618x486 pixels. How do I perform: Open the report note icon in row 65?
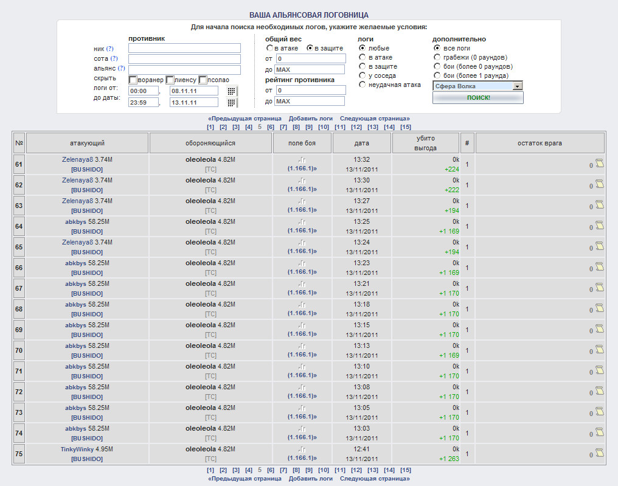(x=599, y=246)
